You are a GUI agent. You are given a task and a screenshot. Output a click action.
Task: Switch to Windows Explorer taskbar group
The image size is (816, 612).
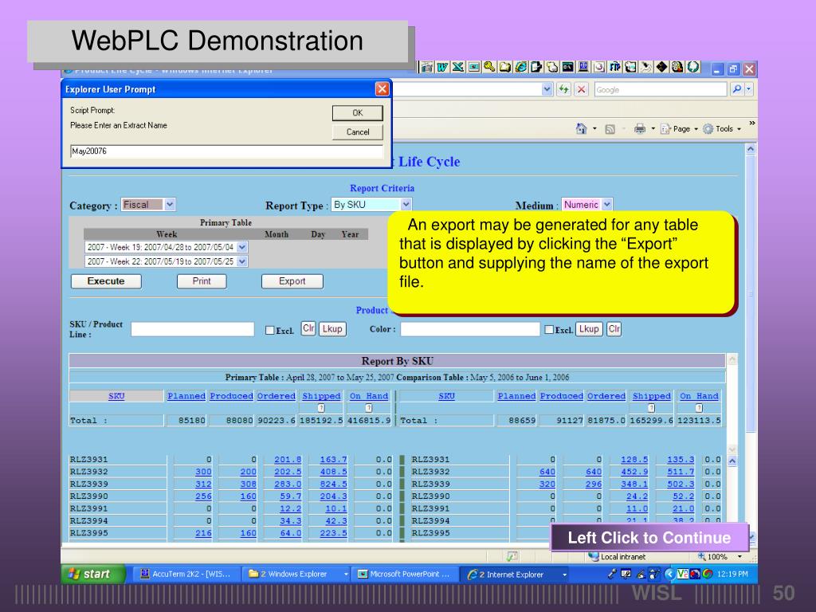click(x=296, y=574)
